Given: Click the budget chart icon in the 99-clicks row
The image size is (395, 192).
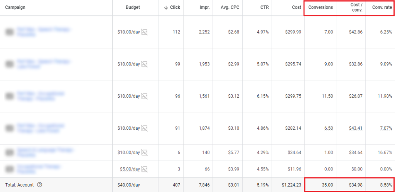Looking at the screenshot, I should [x=145, y=64].
